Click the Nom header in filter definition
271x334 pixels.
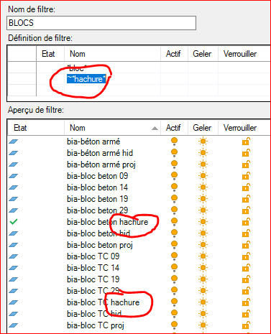point(78,54)
